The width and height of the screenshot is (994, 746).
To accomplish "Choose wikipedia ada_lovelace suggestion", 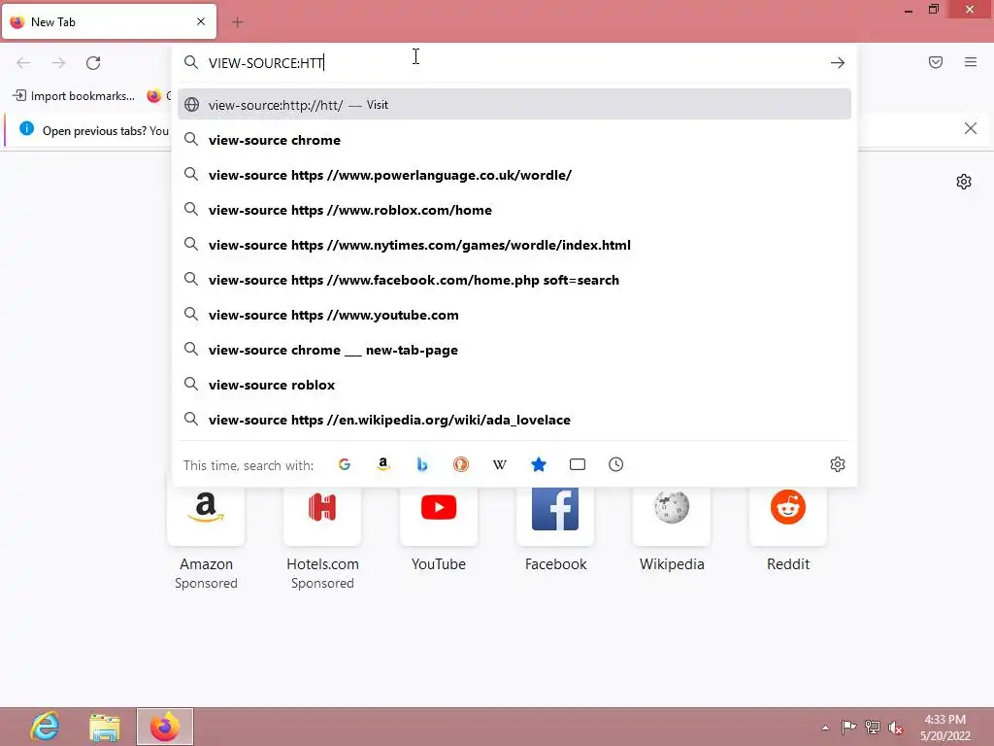I will pyautogui.click(x=514, y=420).
